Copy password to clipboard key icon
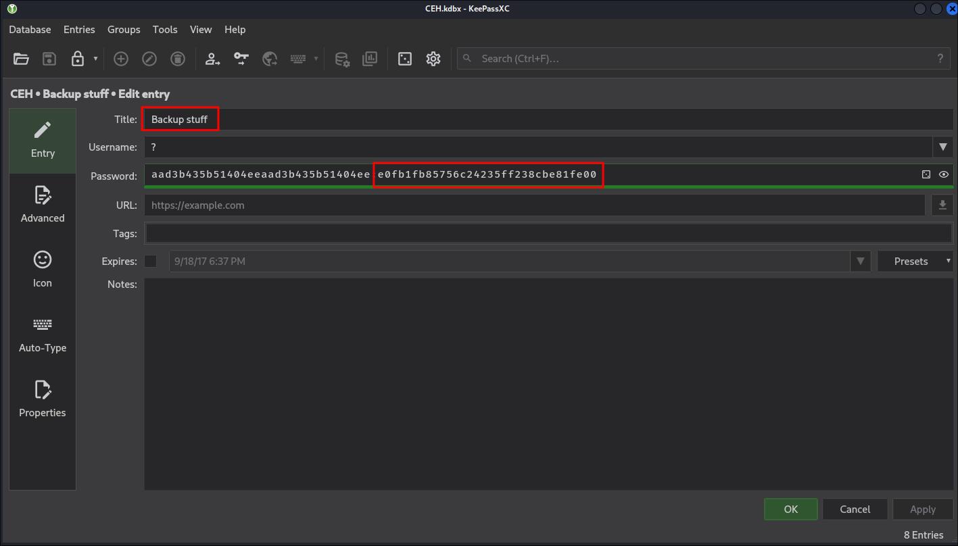The height and width of the screenshot is (546, 958). point(241,59)
